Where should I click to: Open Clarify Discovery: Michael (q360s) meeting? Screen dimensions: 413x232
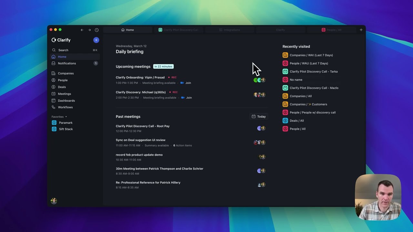pyautogui.click(x=141, y=92)
